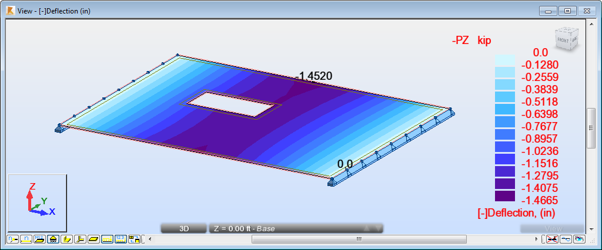Toggle supports symbols display icon
The height and width of the screenshot is (250, 602).
click(x=52, y=239)
